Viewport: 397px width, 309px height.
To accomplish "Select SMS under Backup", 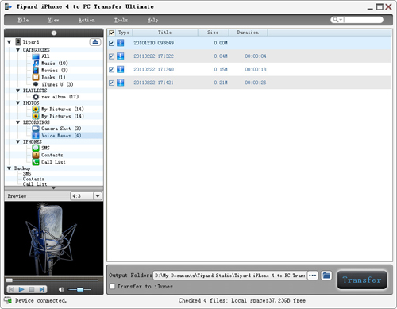I will 27,173.
